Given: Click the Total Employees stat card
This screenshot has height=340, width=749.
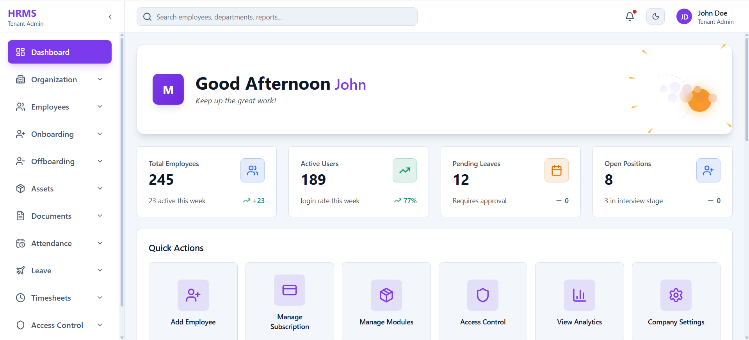Looking at the screenshot, I should [x=206, y=182].
